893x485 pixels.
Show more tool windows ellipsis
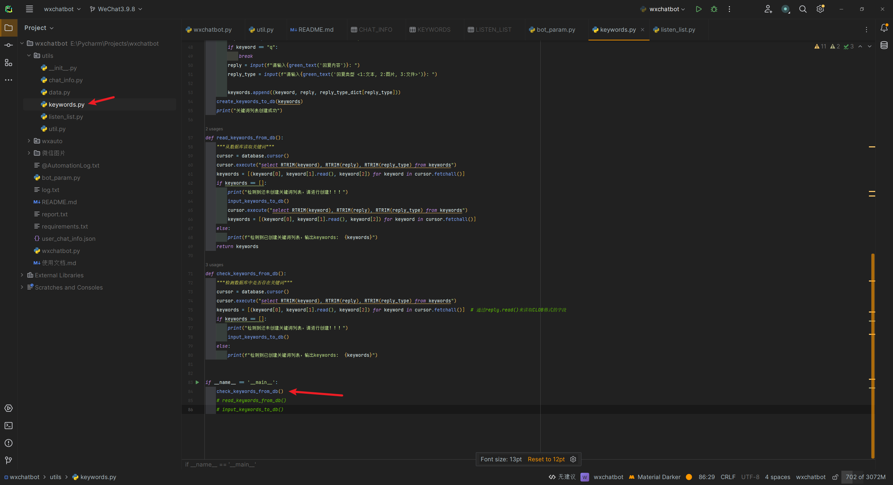[x=9, y=80]
